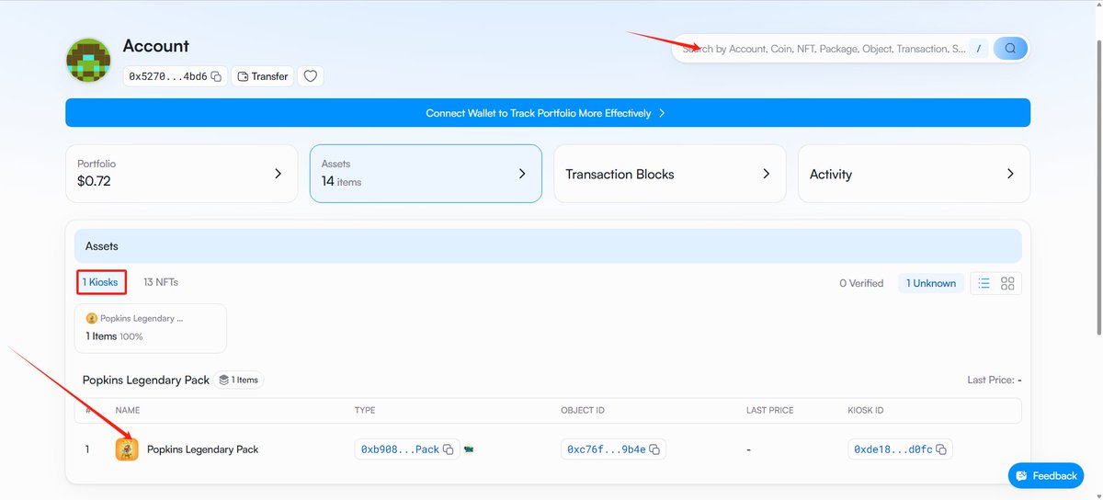This screenshot has height=500, width=1103.
Task: Switch to grid view
Action: (1007, 283)
